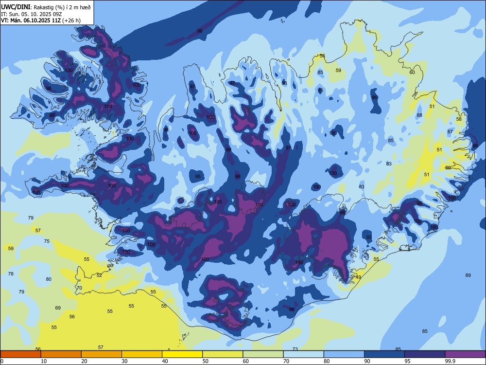The height and width of the screenshot is (365, 486).
Task: Select the value '89' in the southeast sea
Action: coord(468,275)
